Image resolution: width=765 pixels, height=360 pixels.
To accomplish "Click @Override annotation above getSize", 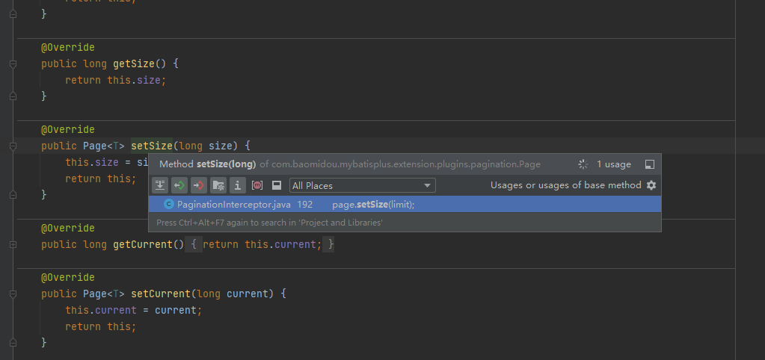I will click(x=68, y=47).
